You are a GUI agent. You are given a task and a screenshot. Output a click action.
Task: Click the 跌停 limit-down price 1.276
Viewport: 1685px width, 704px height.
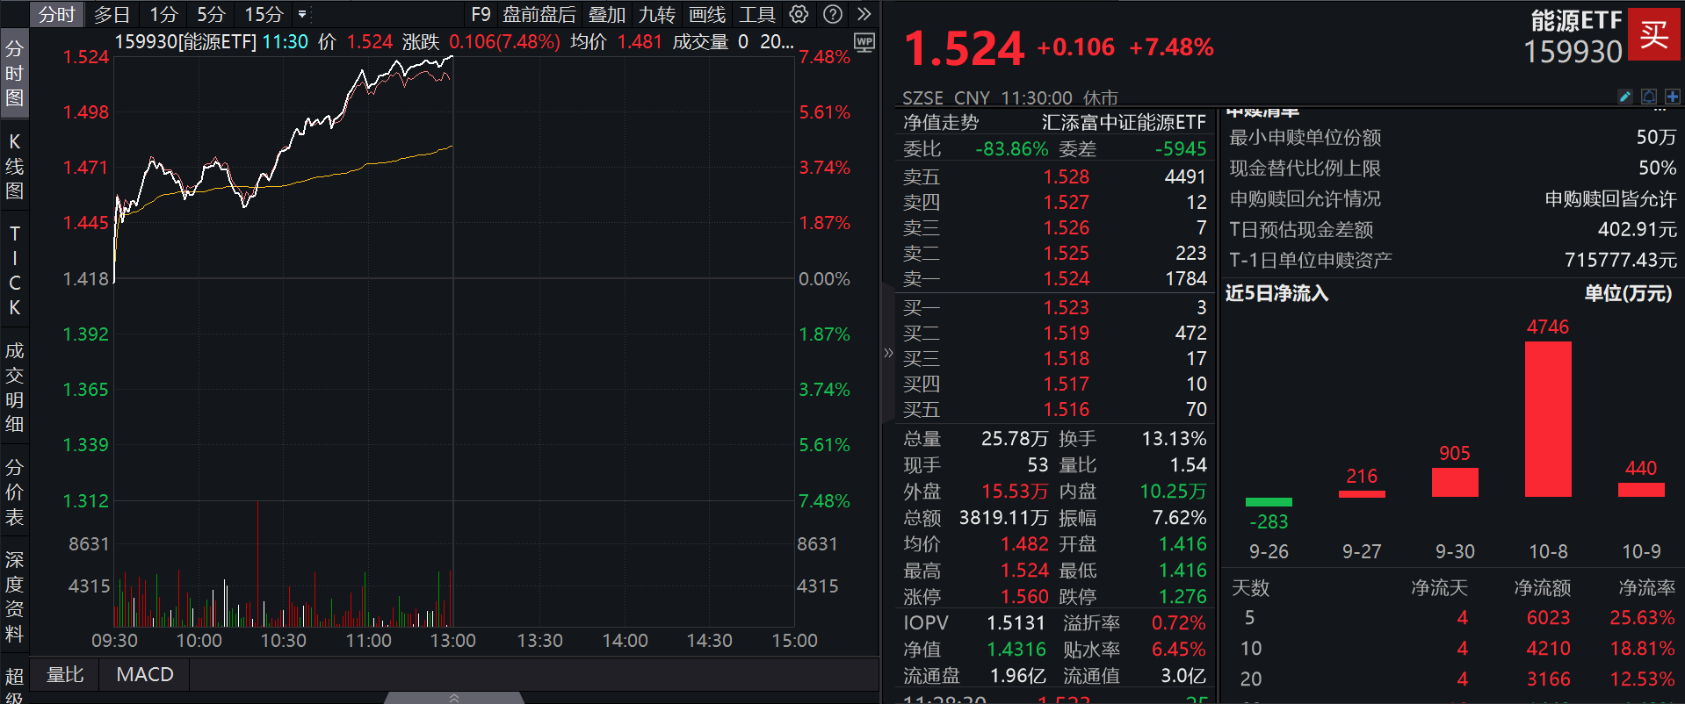pyautogui.click(x=1182, y=596)
